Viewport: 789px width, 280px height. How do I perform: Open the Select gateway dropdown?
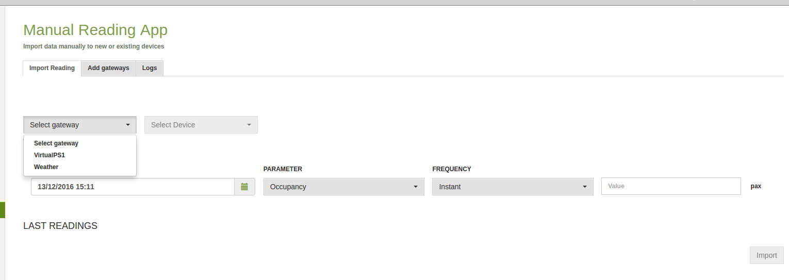(79, 125)
